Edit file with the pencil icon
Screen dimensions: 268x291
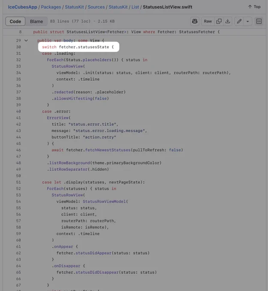coord(239,21)
